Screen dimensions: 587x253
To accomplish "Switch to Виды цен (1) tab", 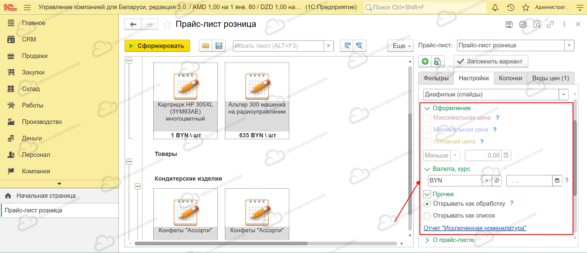I will click(551, 78).
